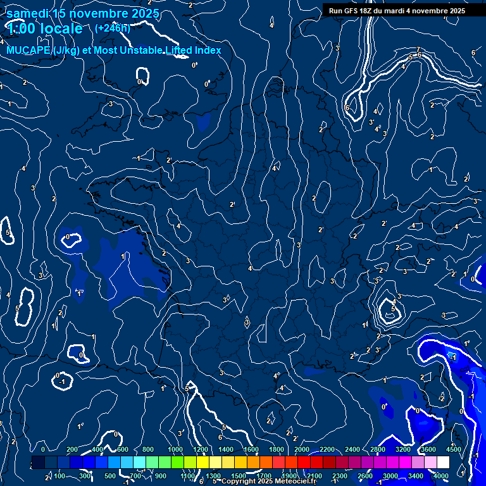Click the small blue patch over the Channel
This screenshot has width=486, height=486.
[203, 121]
